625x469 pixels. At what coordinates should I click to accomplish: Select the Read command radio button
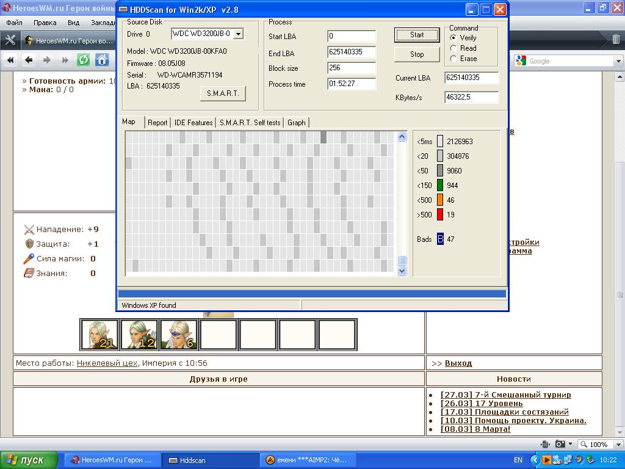coord(453,48)
